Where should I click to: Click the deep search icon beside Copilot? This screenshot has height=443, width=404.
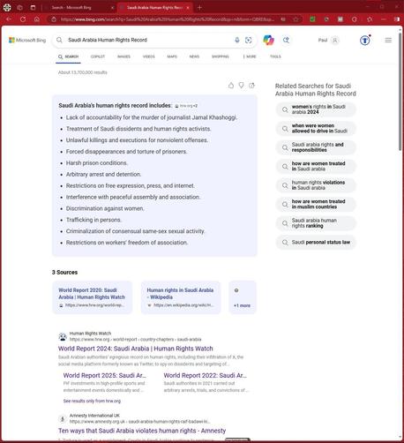pyautogui.click(x=286, y=40)
